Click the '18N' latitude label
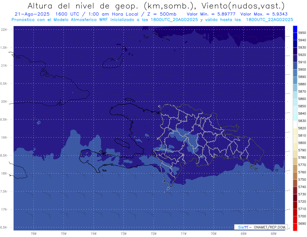The width and height of the screenshot is (307, 237). coord(4,174)
